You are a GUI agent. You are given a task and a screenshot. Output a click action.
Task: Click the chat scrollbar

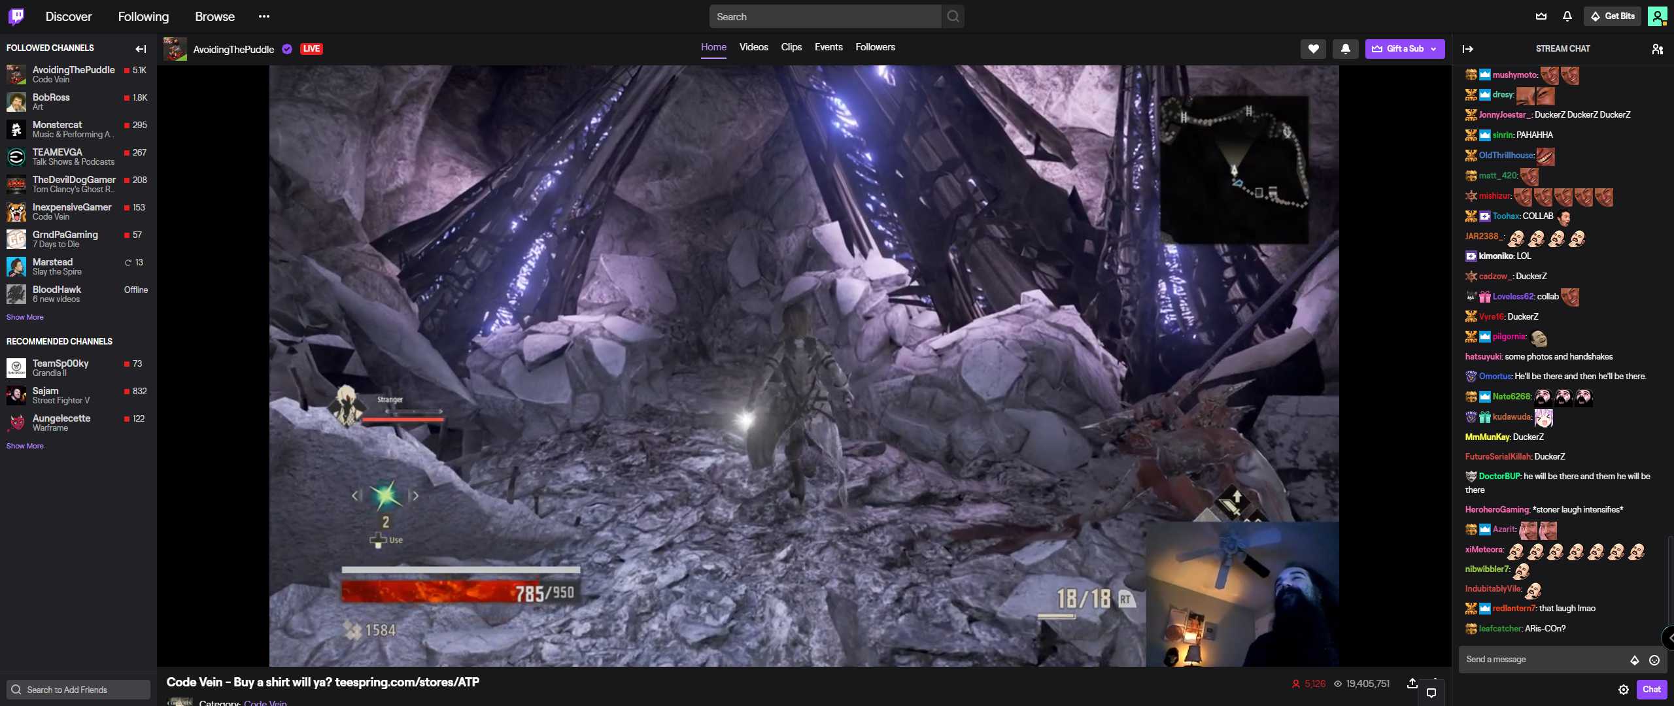point(1669,582)
